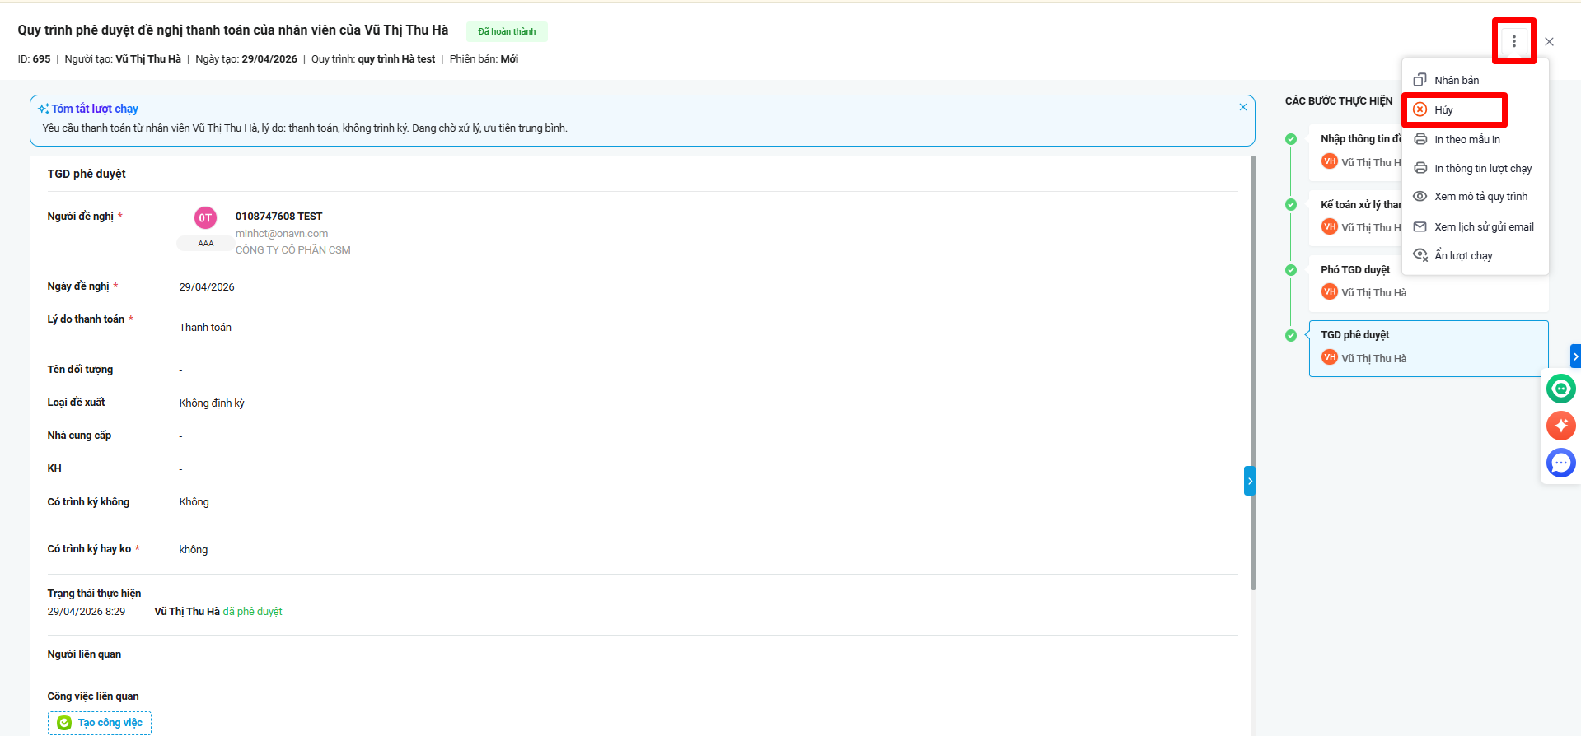Click the VH avatar in Kế toán xử lý step

tap(1329, 226)
